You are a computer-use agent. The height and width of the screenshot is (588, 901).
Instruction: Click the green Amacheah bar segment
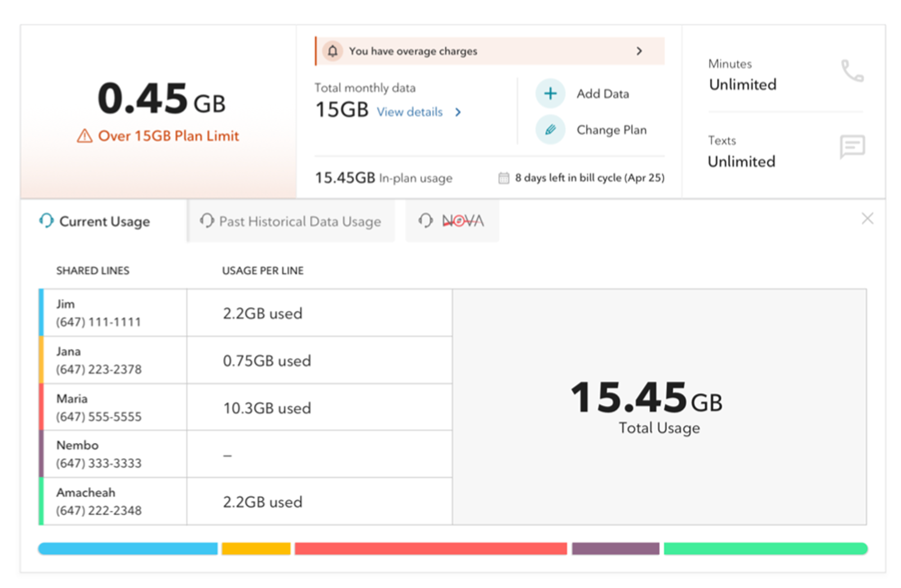click(x=765, y=549)
